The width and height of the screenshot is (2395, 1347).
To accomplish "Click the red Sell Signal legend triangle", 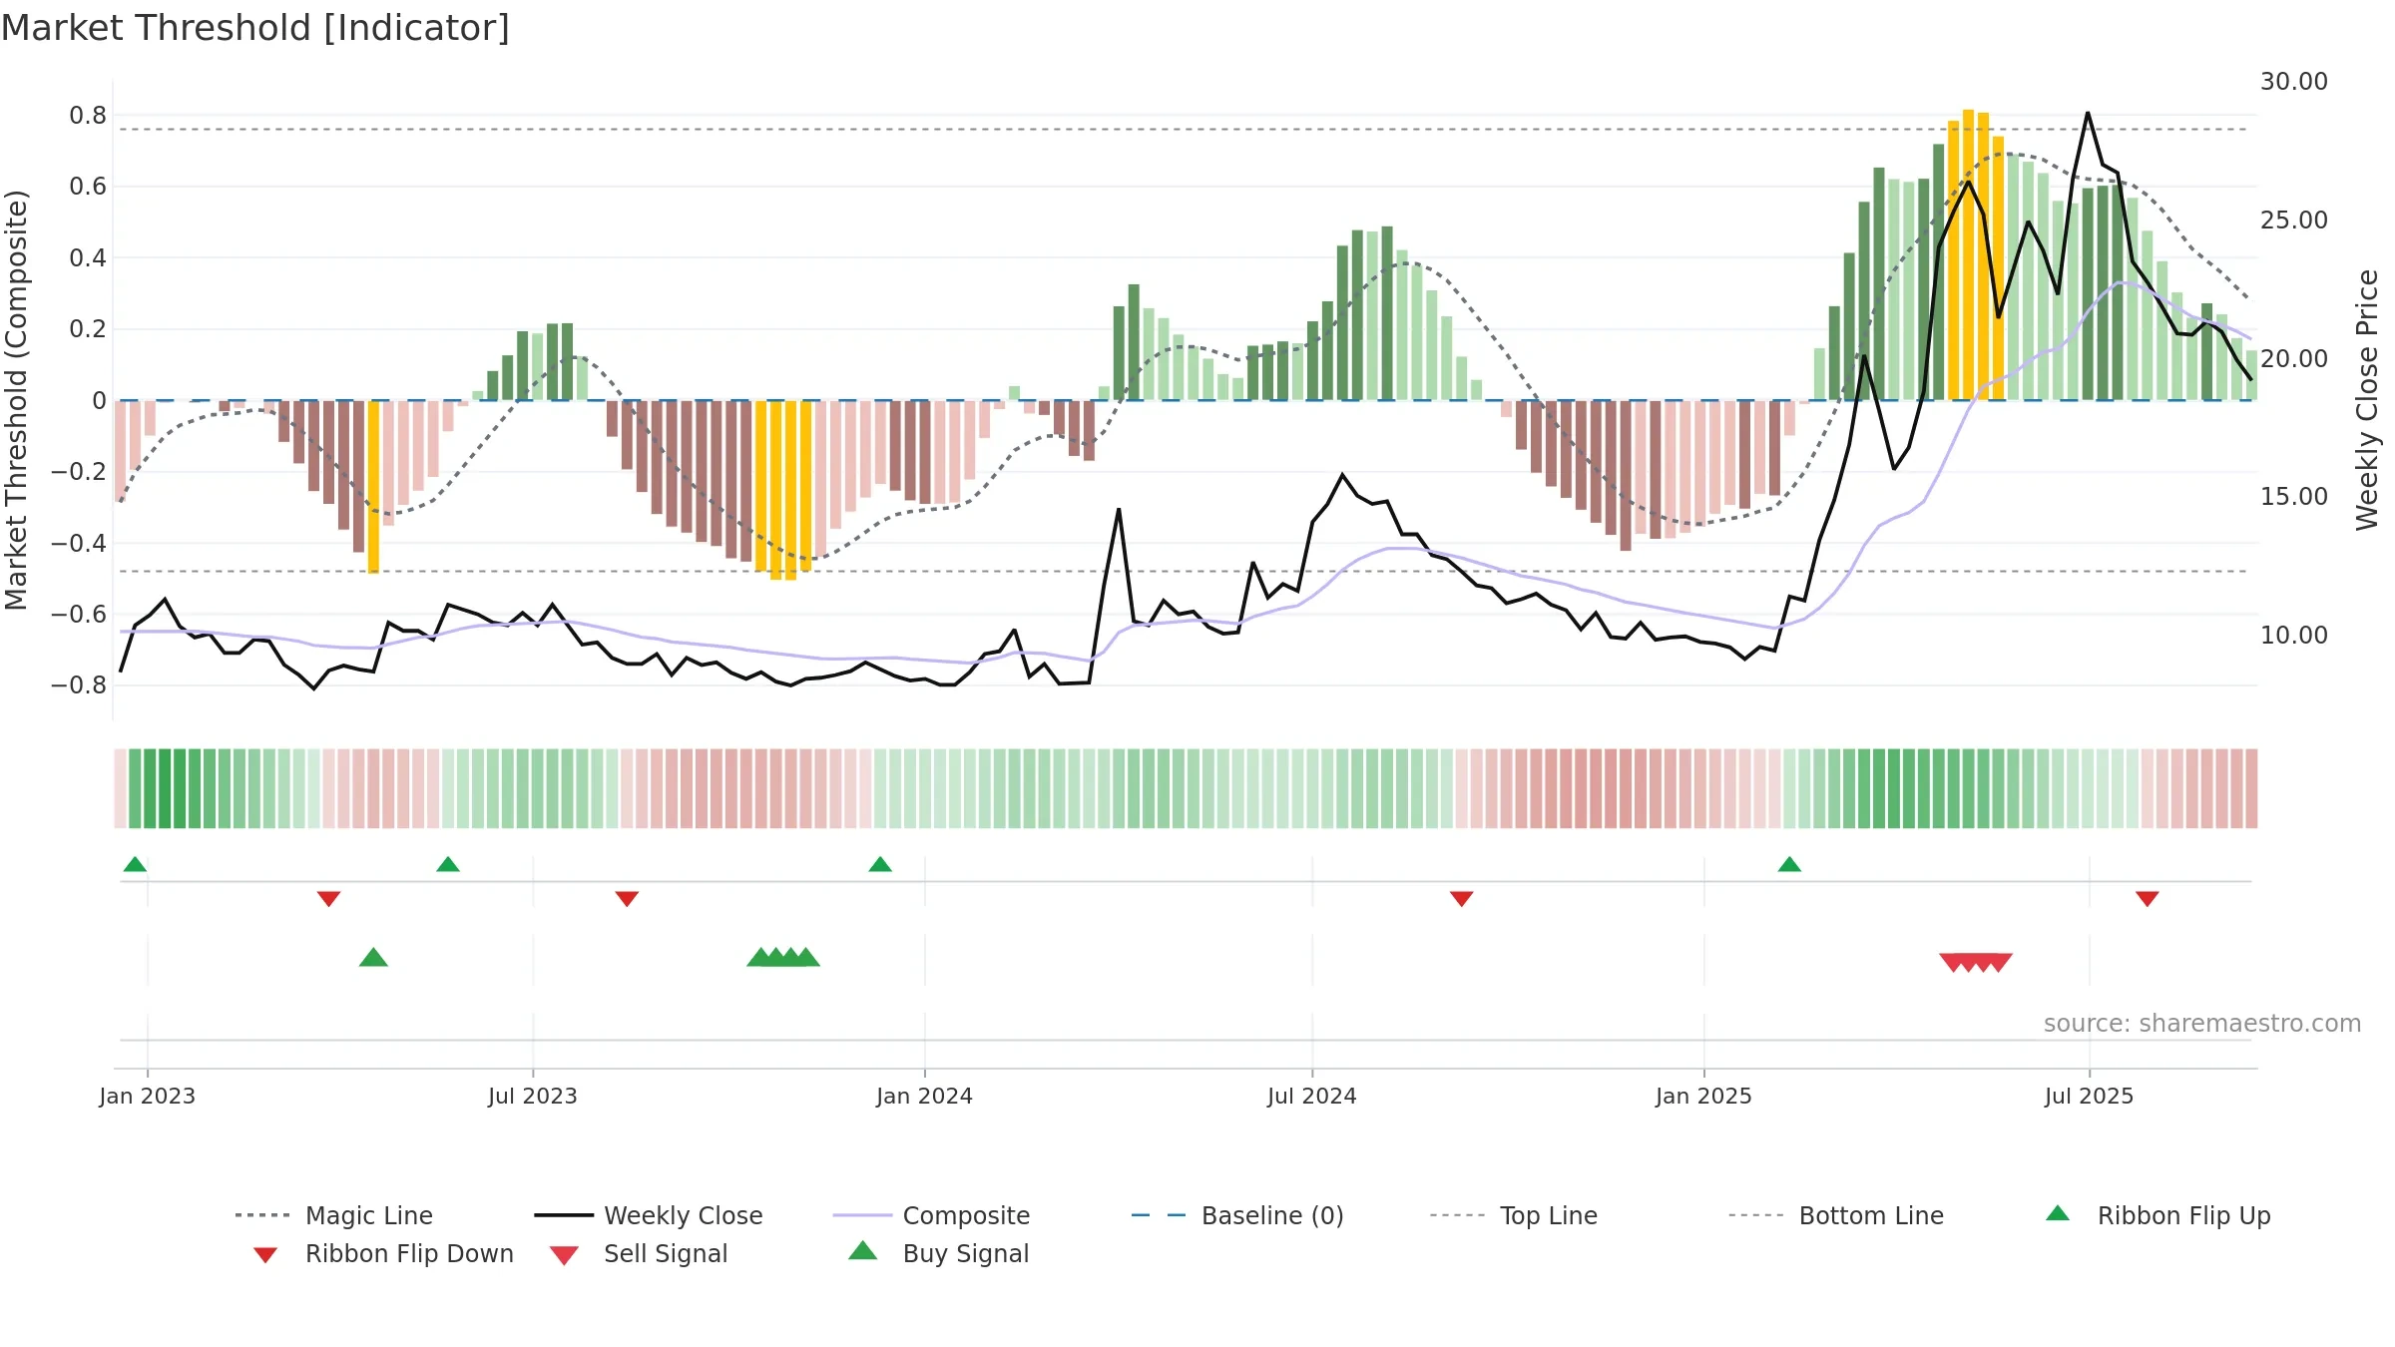I will pyautogui.click(x=564, y=1255).
